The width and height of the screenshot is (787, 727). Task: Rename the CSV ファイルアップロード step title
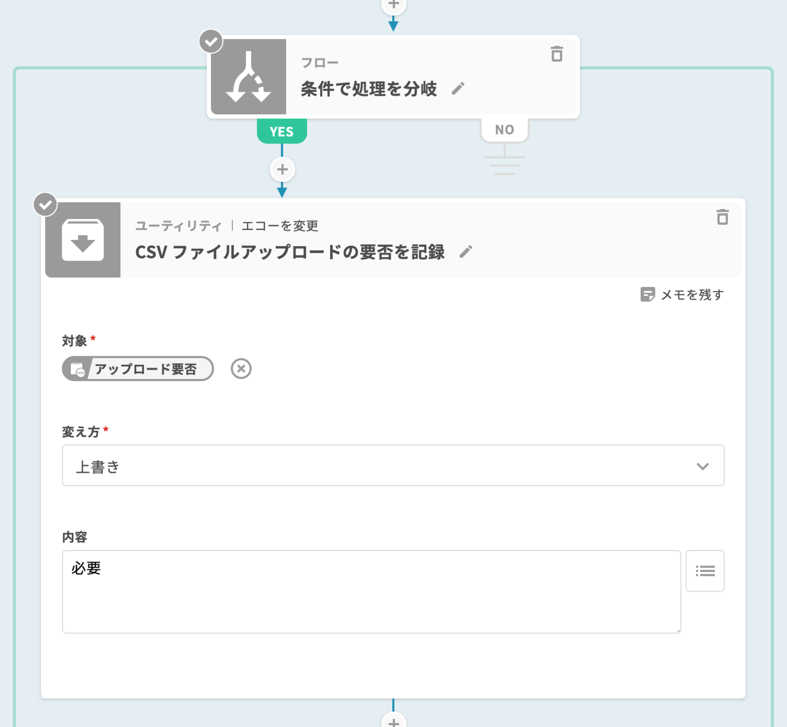click(466, 252)
